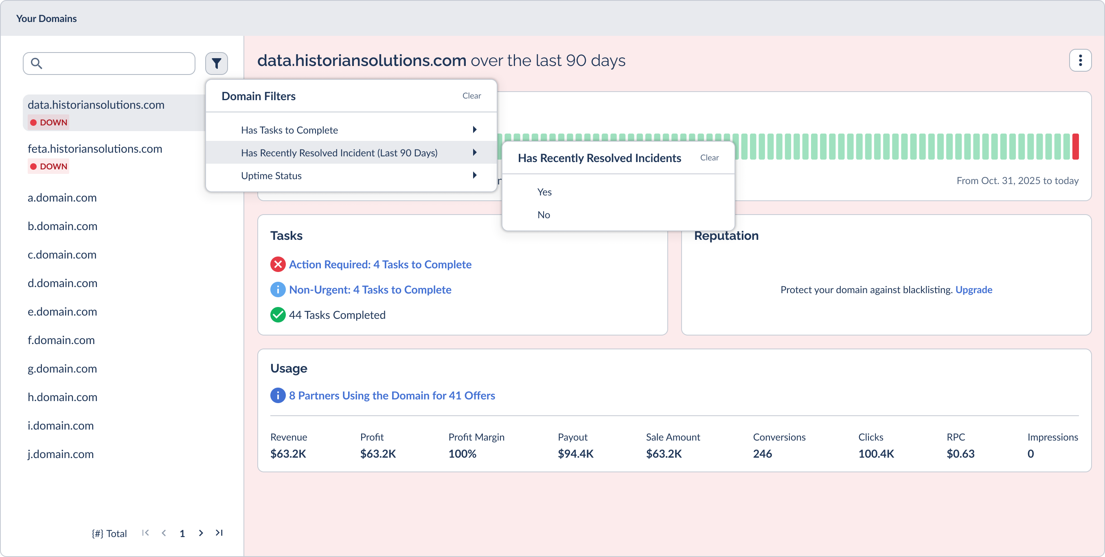Viewport: 1105px width, 557px height.
Task: Click the Upgrade link in Reputation
Action: click(974, 289)
